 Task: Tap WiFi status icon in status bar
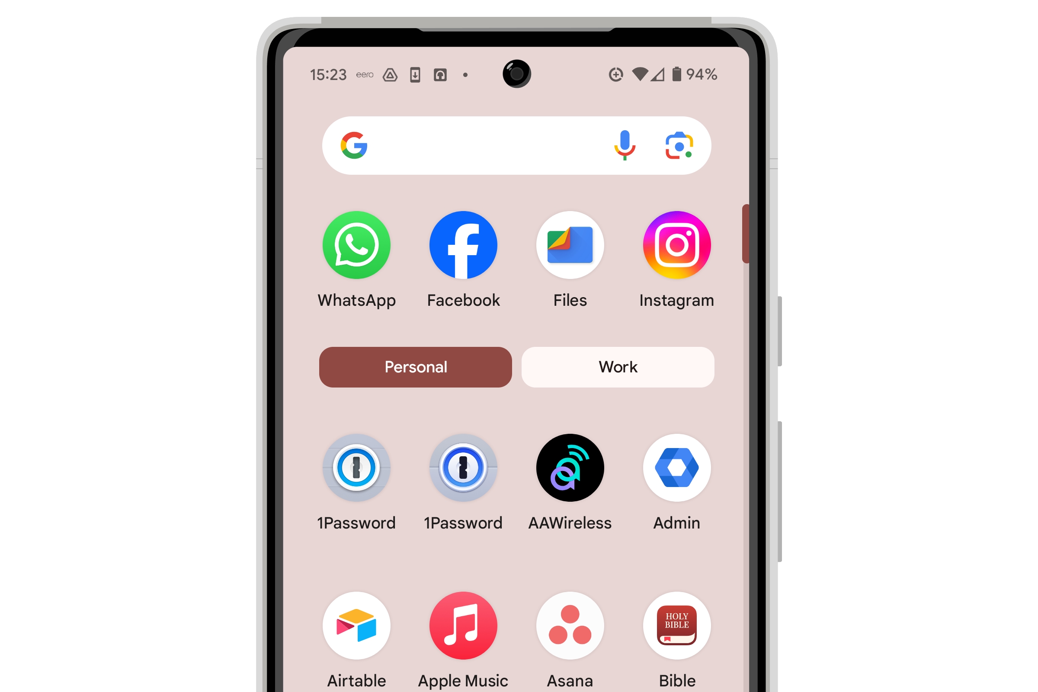pyautogui.click(x=634, y=73)
